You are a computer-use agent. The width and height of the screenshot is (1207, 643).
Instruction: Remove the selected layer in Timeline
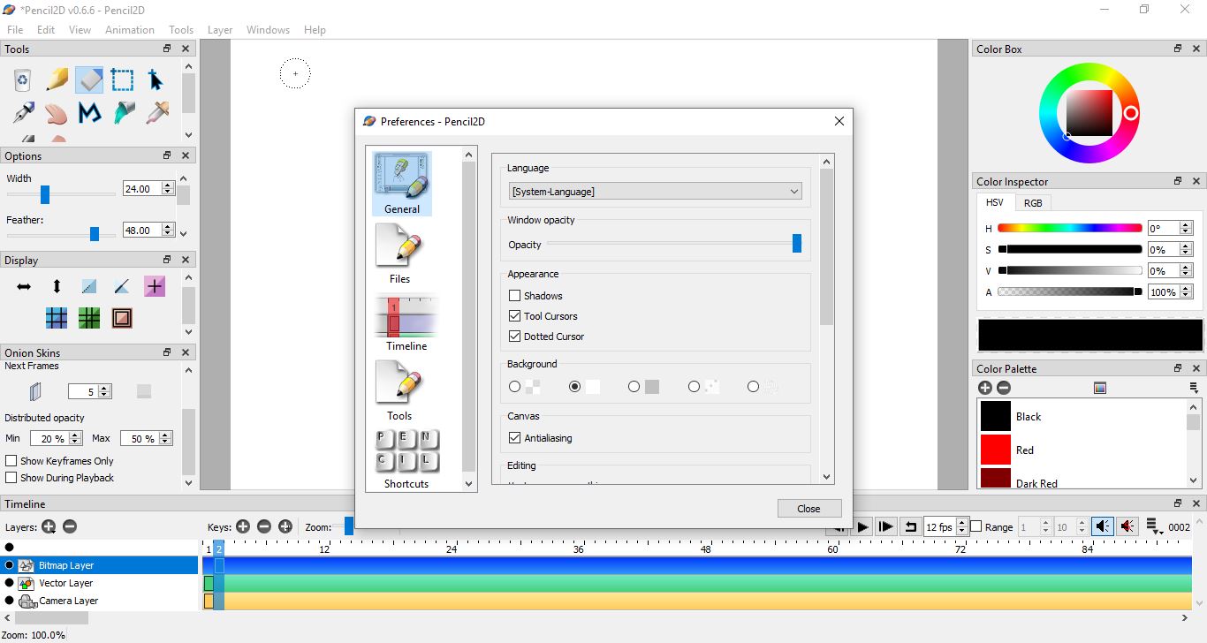(70, 526)
